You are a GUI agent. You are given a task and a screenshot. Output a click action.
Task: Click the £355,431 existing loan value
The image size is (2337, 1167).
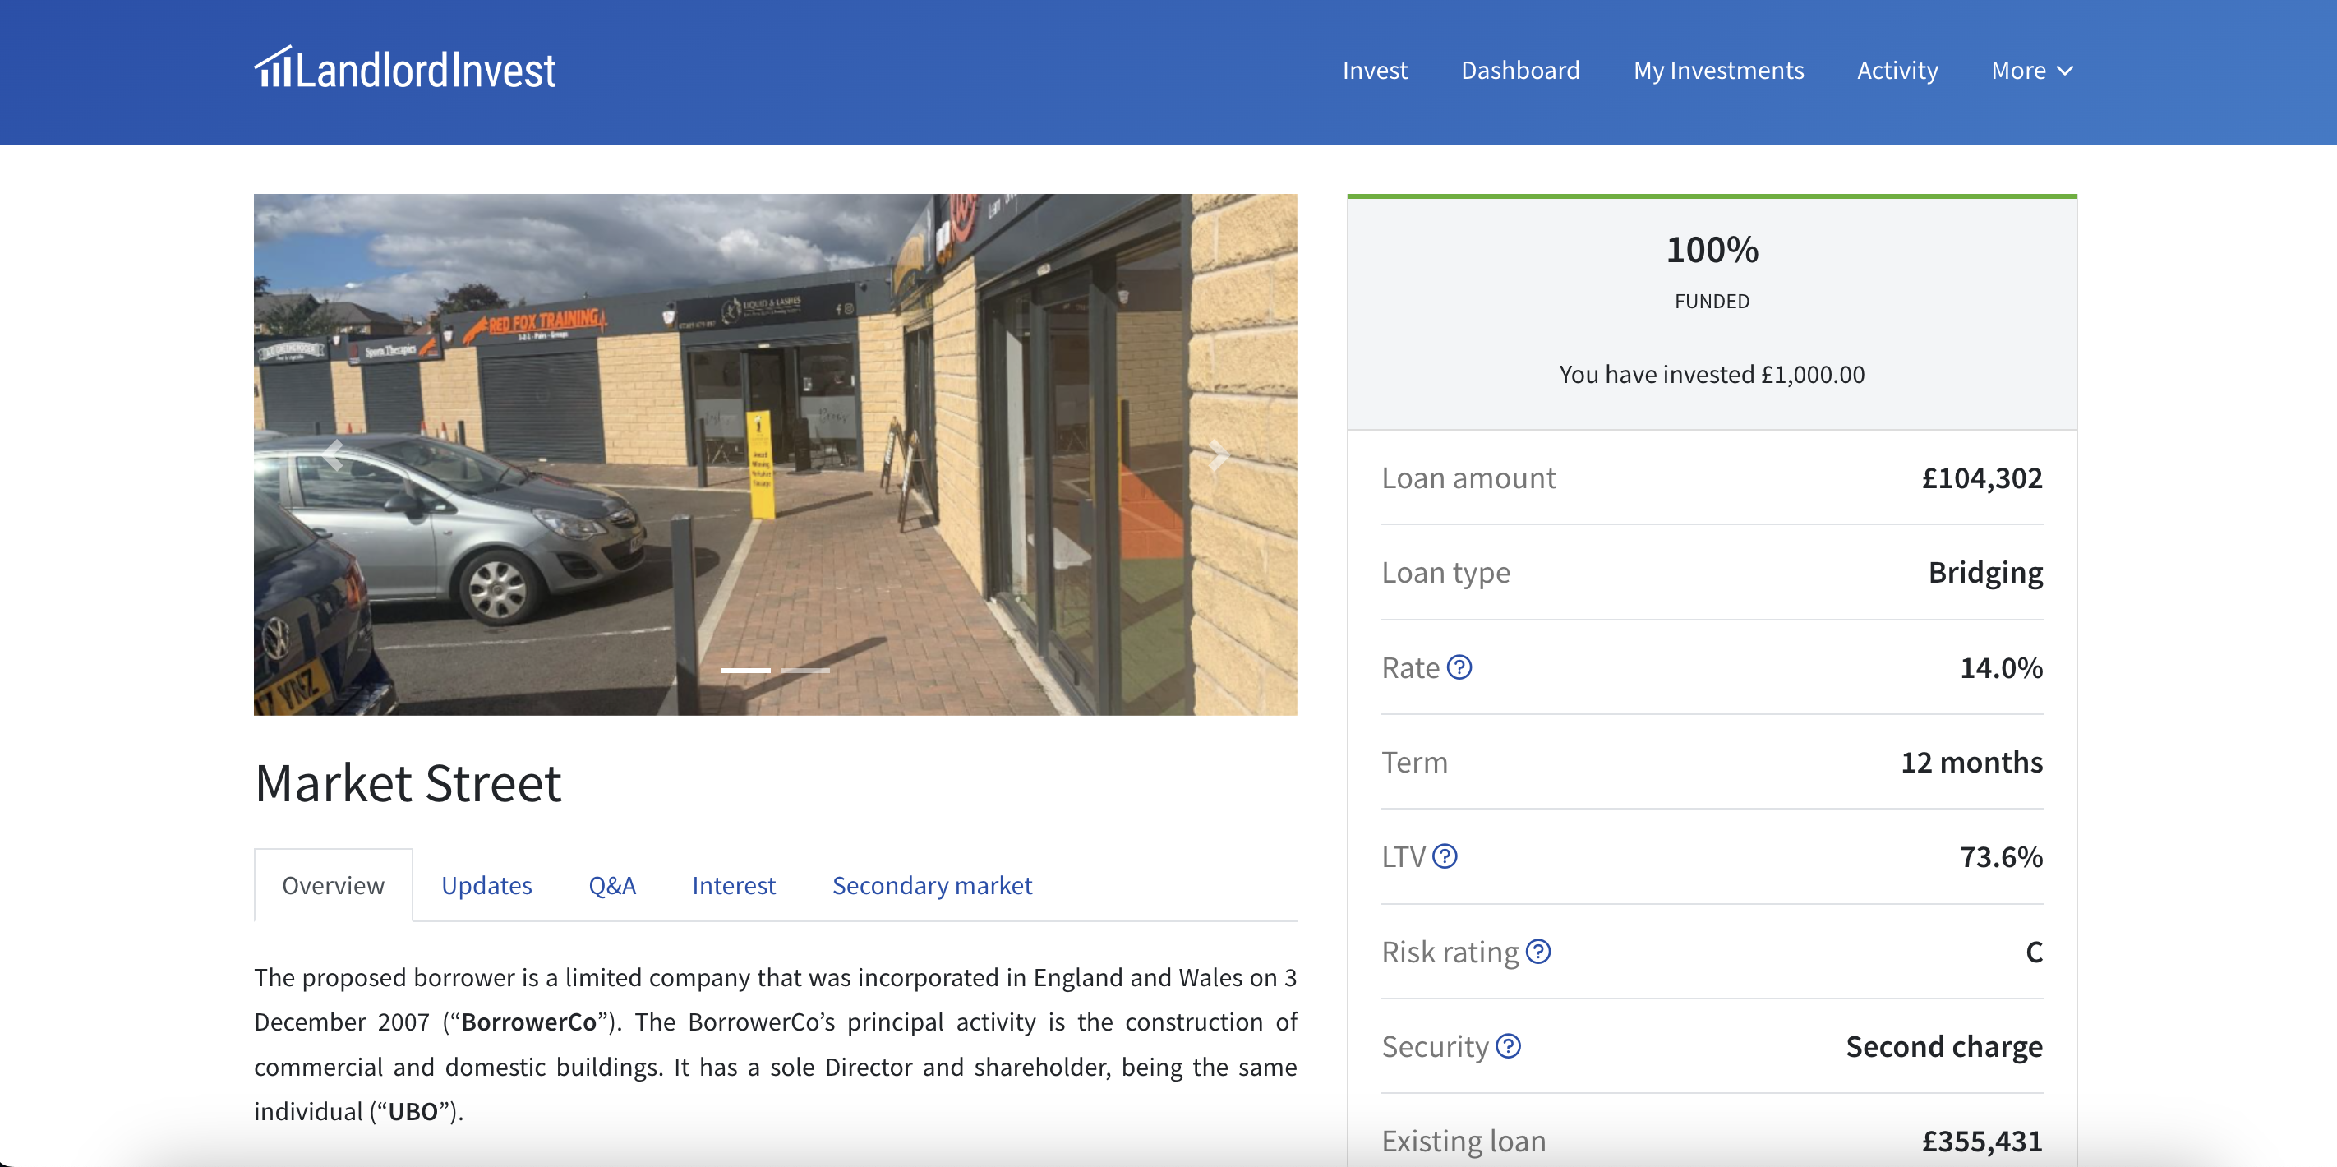point(1981,1141)
